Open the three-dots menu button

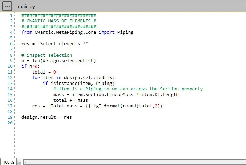tap(7, 6)
